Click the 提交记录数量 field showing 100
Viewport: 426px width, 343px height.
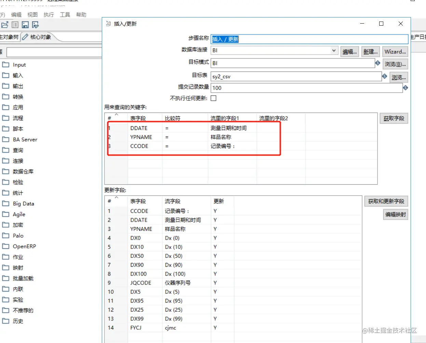[307, 88]
